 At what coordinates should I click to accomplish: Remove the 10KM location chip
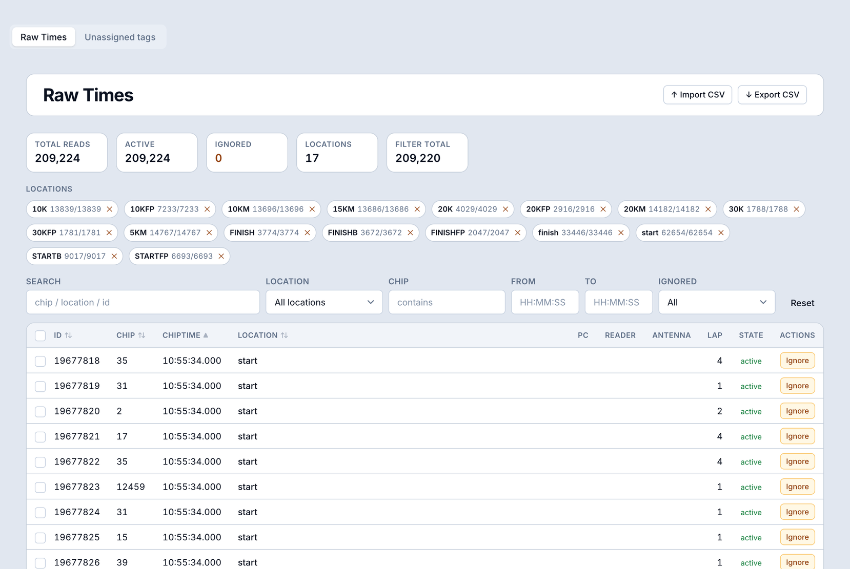coord(312,209)
